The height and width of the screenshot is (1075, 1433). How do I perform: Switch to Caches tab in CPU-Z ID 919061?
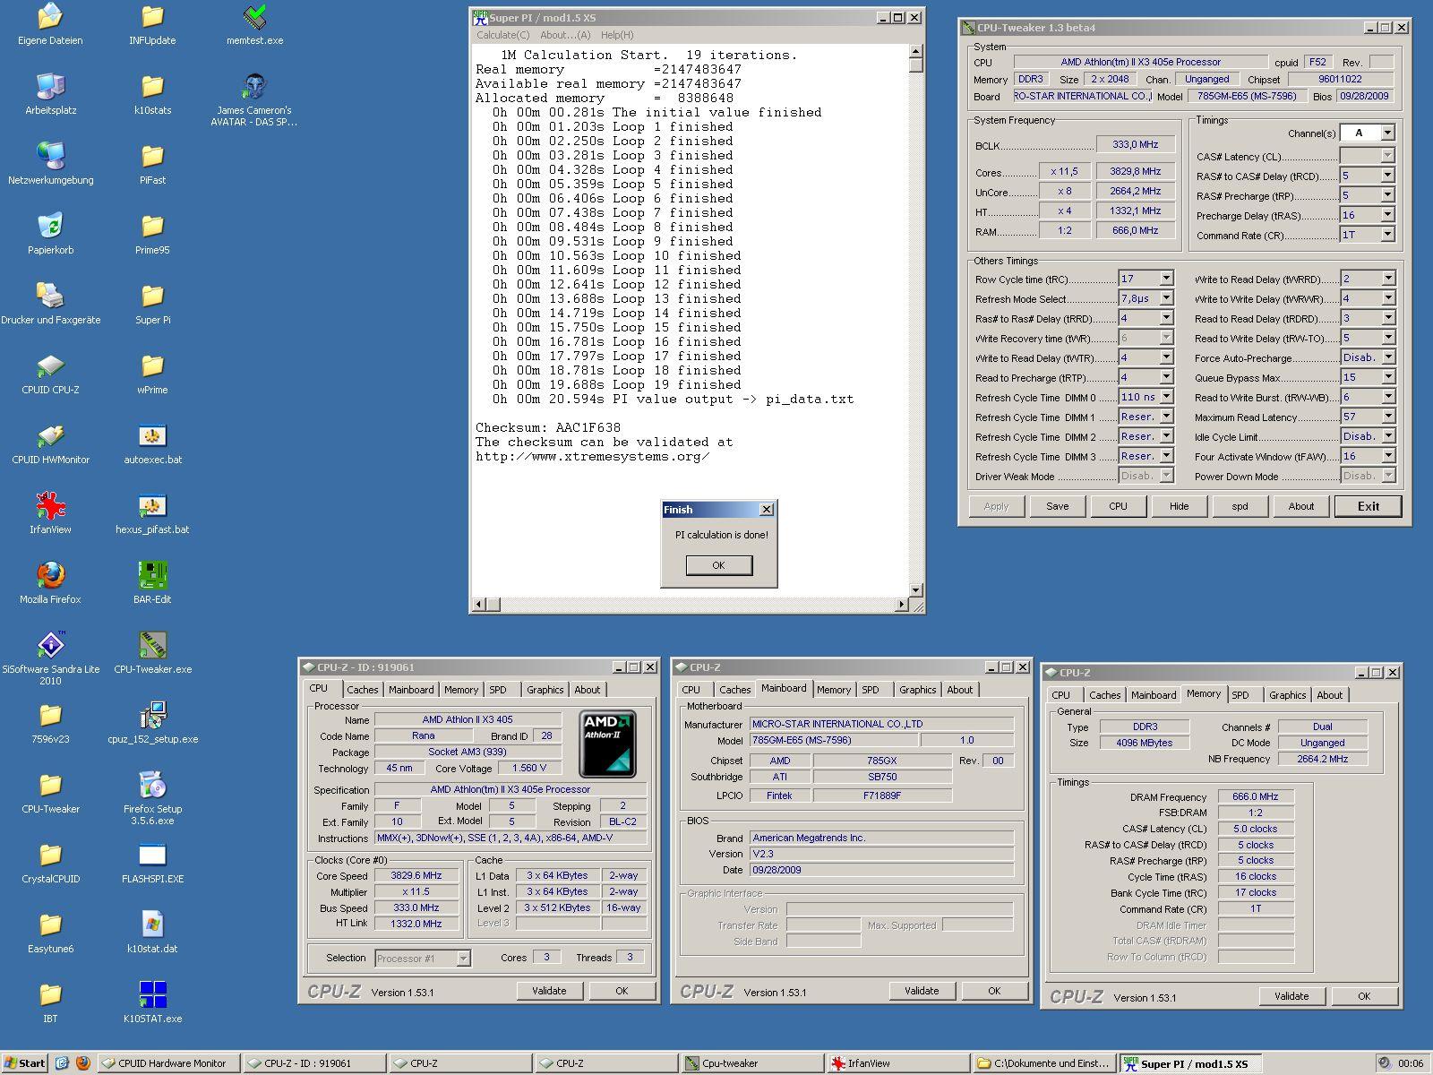coord(362,690)
